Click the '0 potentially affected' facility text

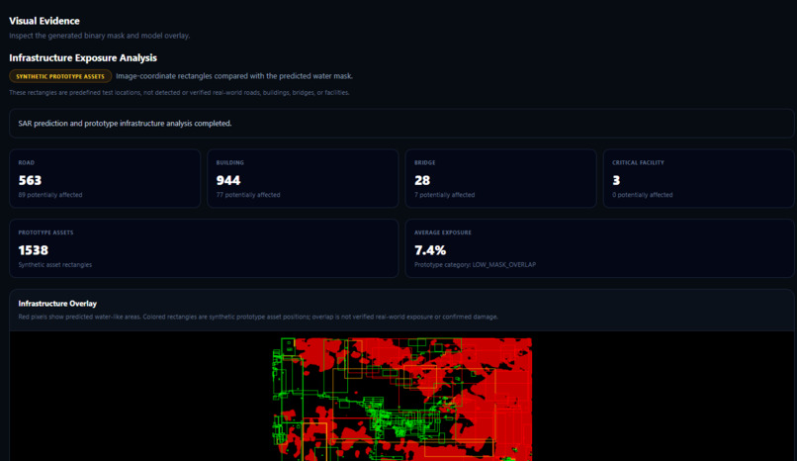click(x=643, y=195)
